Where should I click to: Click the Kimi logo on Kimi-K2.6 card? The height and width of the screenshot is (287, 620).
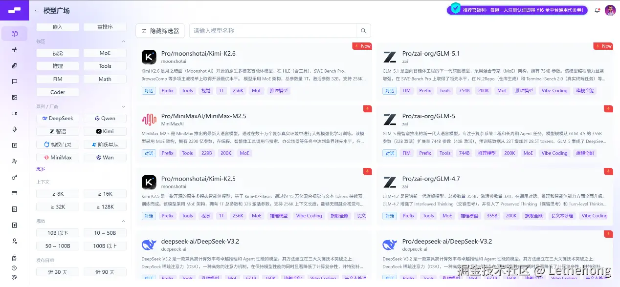[x=149, y=57]
